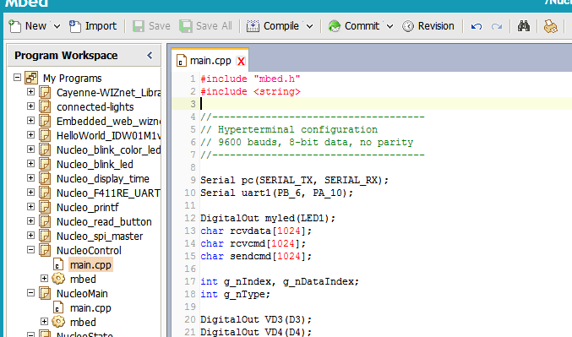Expand the Embedded_web_wiznet program
The height and width of the screenshot is (337, 572).
click(x=31, y=121)
